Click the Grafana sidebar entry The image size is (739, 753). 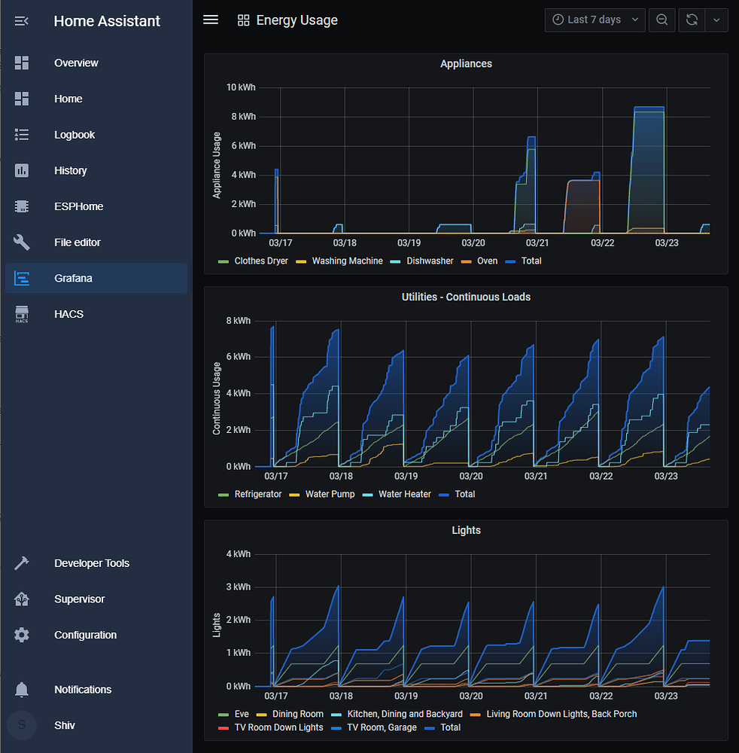(x=73, y=278)
